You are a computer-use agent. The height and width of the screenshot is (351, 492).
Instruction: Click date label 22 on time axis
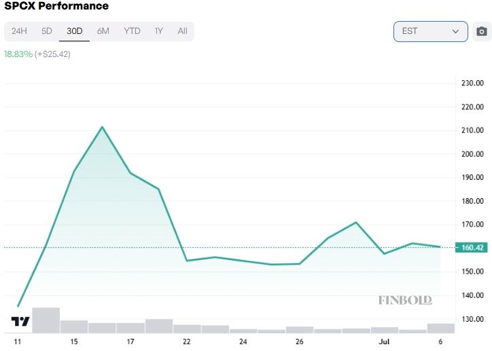[x=187, y=341]
